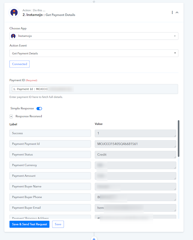Viewport: 193px width, 240px height.
Task: Click the response list scrollbar
Action: (x=178, y=138)
